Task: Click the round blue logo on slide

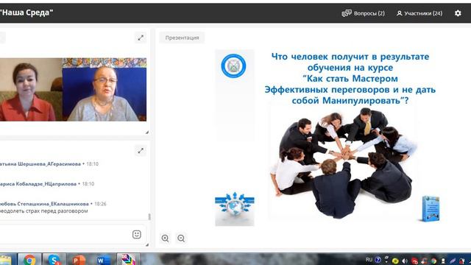Action: coord(233,66)
